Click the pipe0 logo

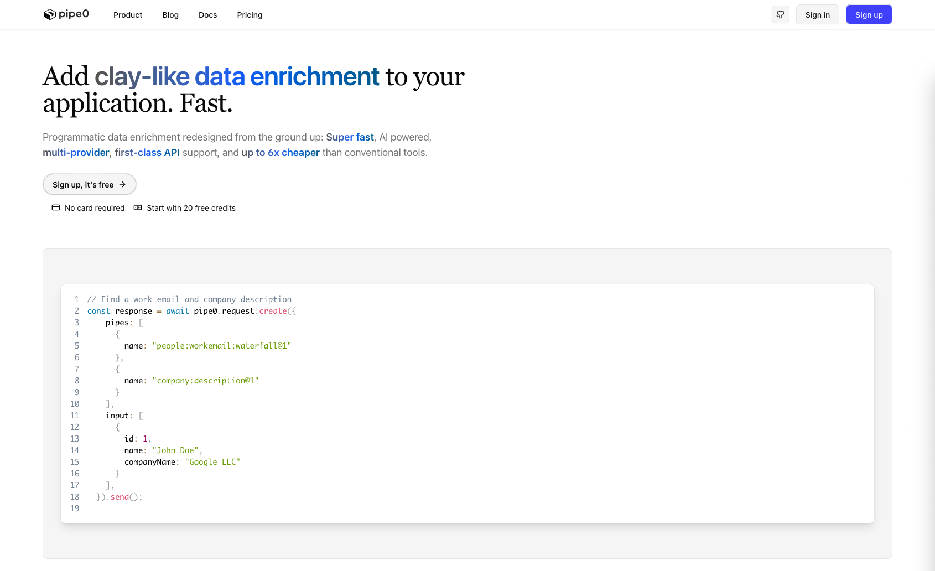pos(66,14)
